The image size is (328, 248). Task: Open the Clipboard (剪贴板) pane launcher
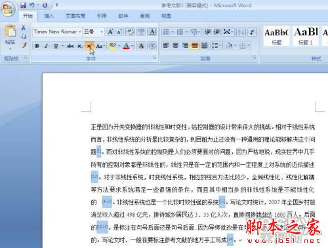26,58
